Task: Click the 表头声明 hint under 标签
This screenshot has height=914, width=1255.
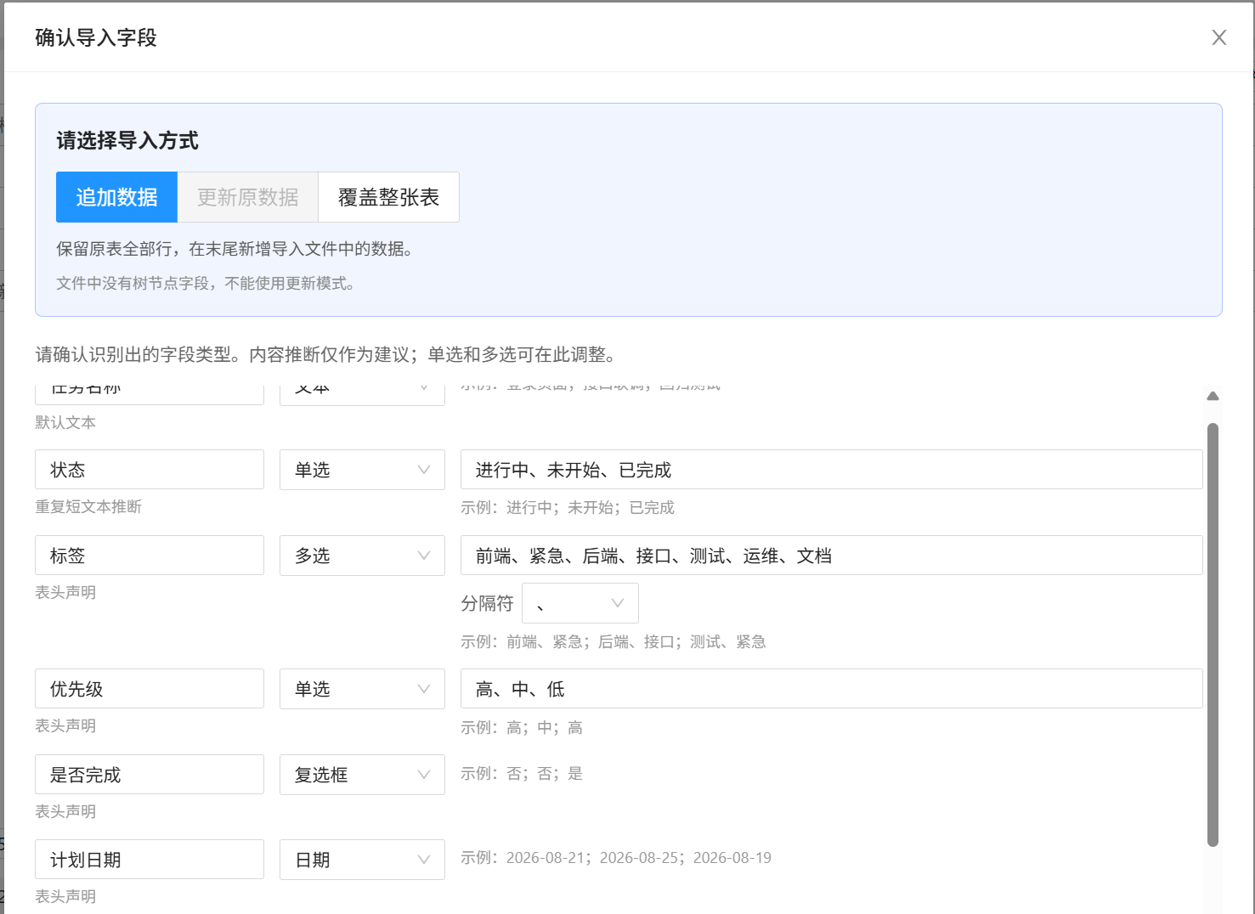Action: click(x=65, y=592)
